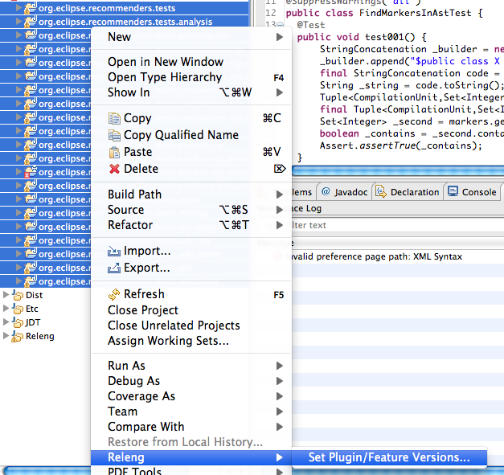Click the red Delete X icon
The height and width of the screenshot is (475, 504).
tap(114, 169)
